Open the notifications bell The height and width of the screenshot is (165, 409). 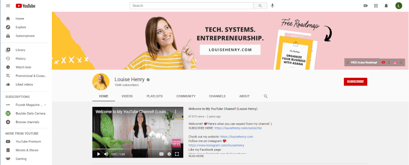tap(387, 6)
